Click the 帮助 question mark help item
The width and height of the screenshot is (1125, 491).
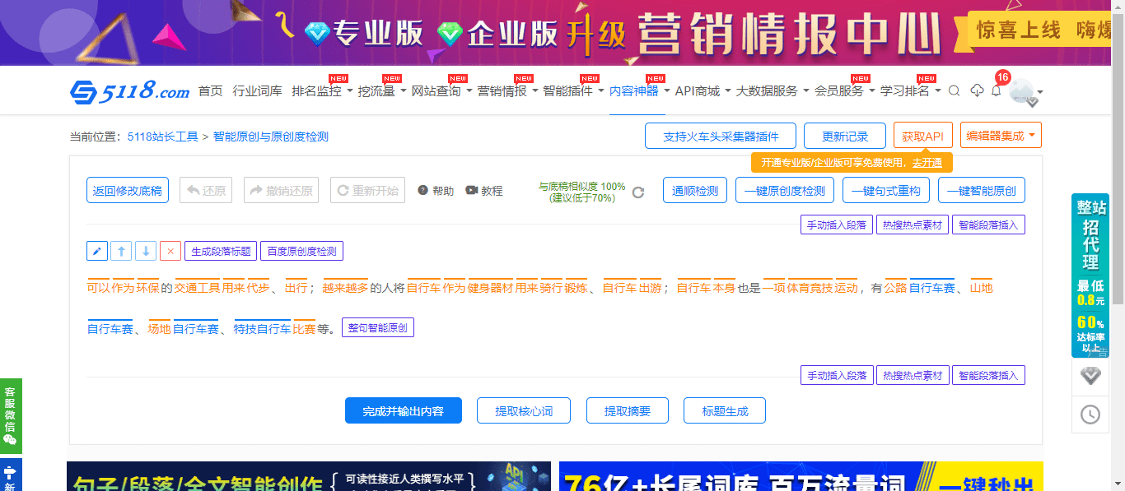[x=436, y=191]
